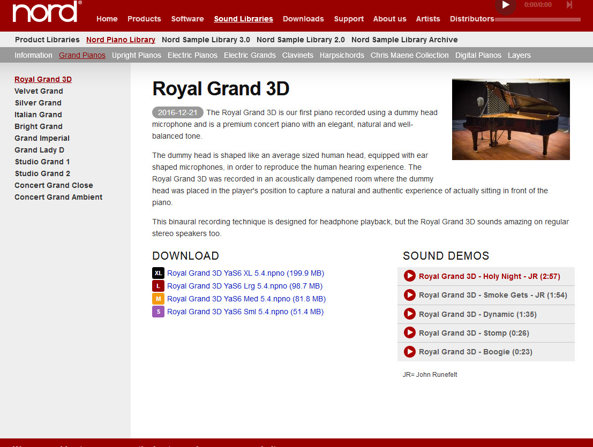
Task: Skip to next track in audio player
Action: pos(569,4)
